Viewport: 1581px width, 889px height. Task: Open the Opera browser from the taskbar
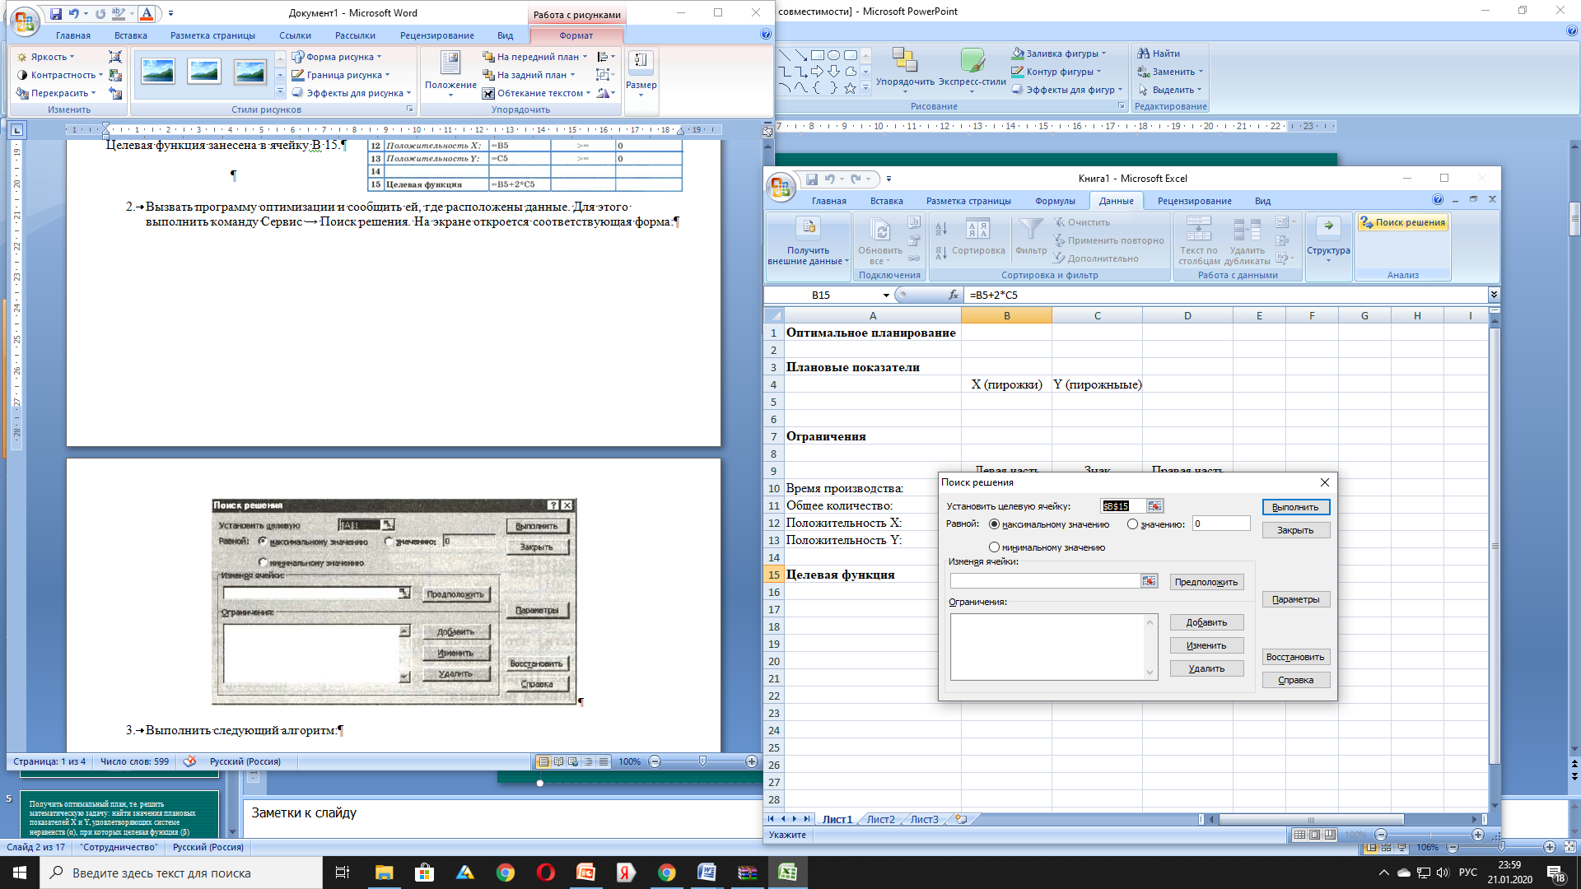click(546, 873)
